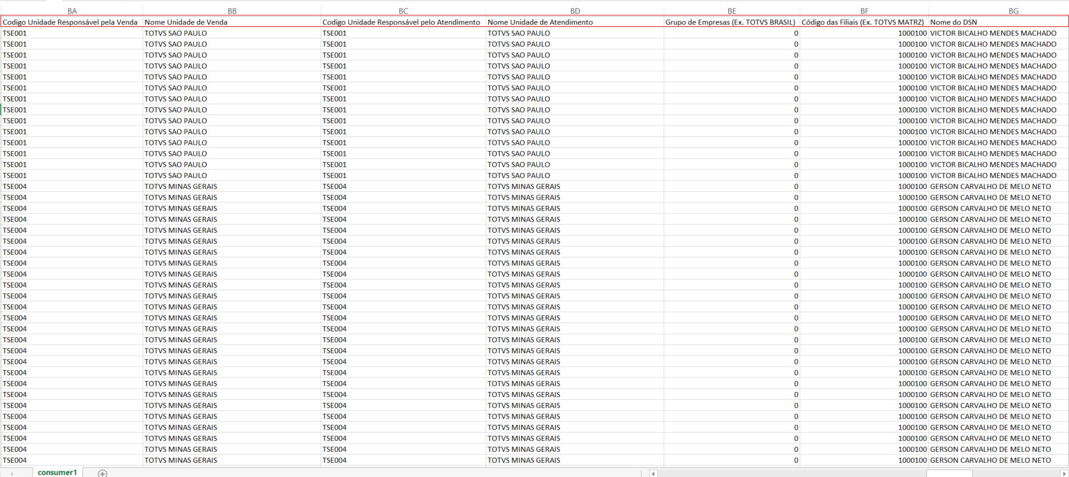
Task: Select 'Codigo Unidade Responsável pela Venda' header cell
Action: [x=72, y=22]
